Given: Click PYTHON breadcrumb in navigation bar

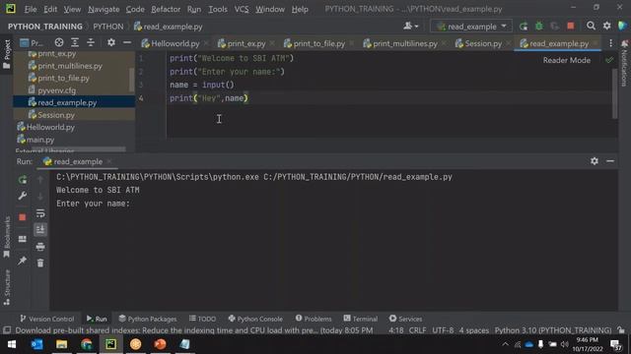Looking at the screenshot, I should (x=108, y=27).
